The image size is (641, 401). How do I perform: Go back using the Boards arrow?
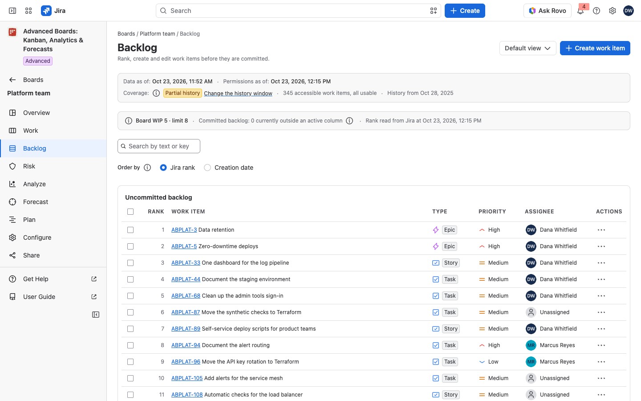12,80
